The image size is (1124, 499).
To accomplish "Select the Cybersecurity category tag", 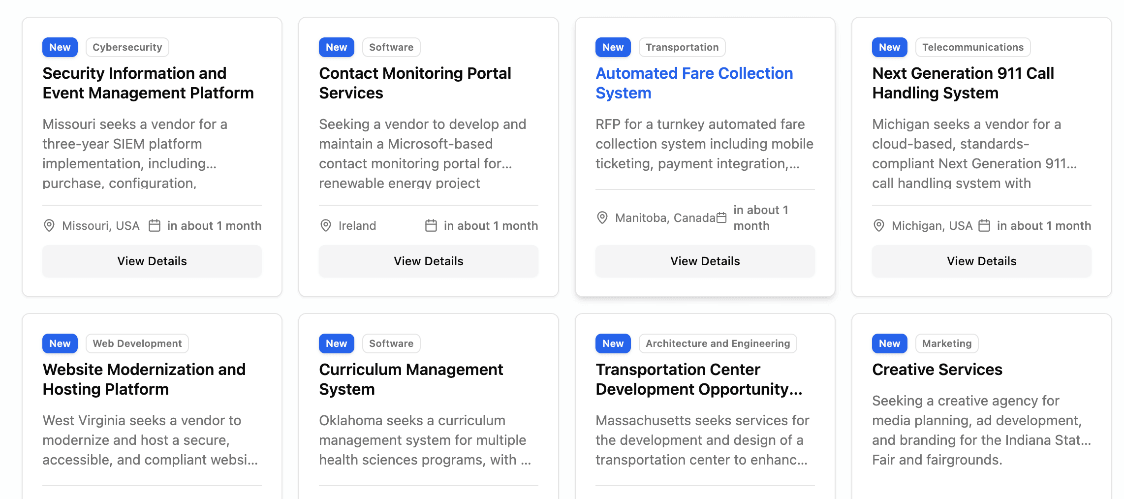I will tap(127, 47).
